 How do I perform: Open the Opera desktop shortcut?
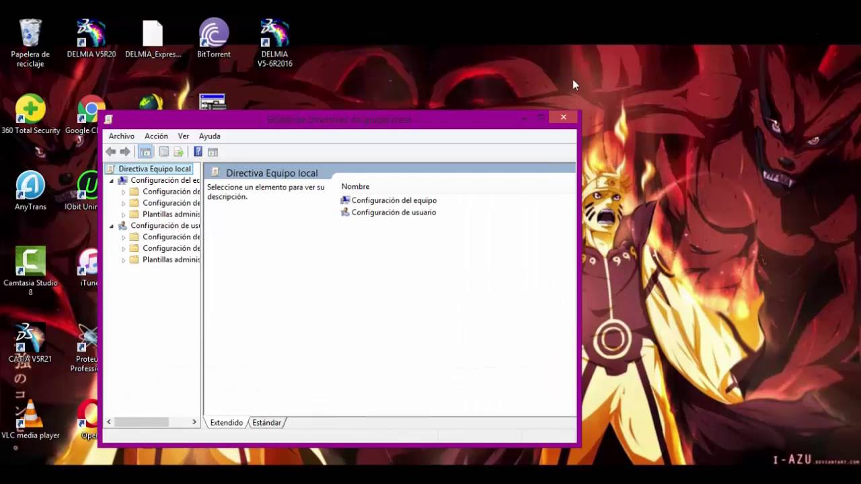click(89, 419)
